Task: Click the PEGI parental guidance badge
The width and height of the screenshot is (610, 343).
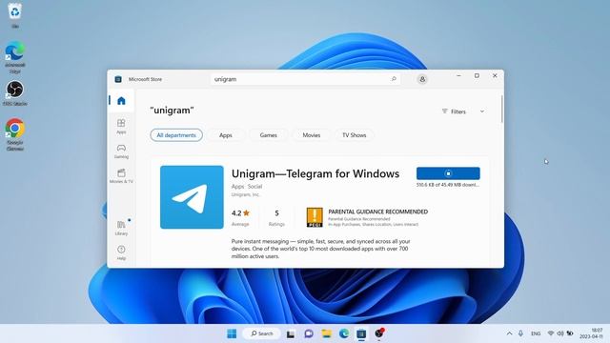Action: [x=315, y=217]
